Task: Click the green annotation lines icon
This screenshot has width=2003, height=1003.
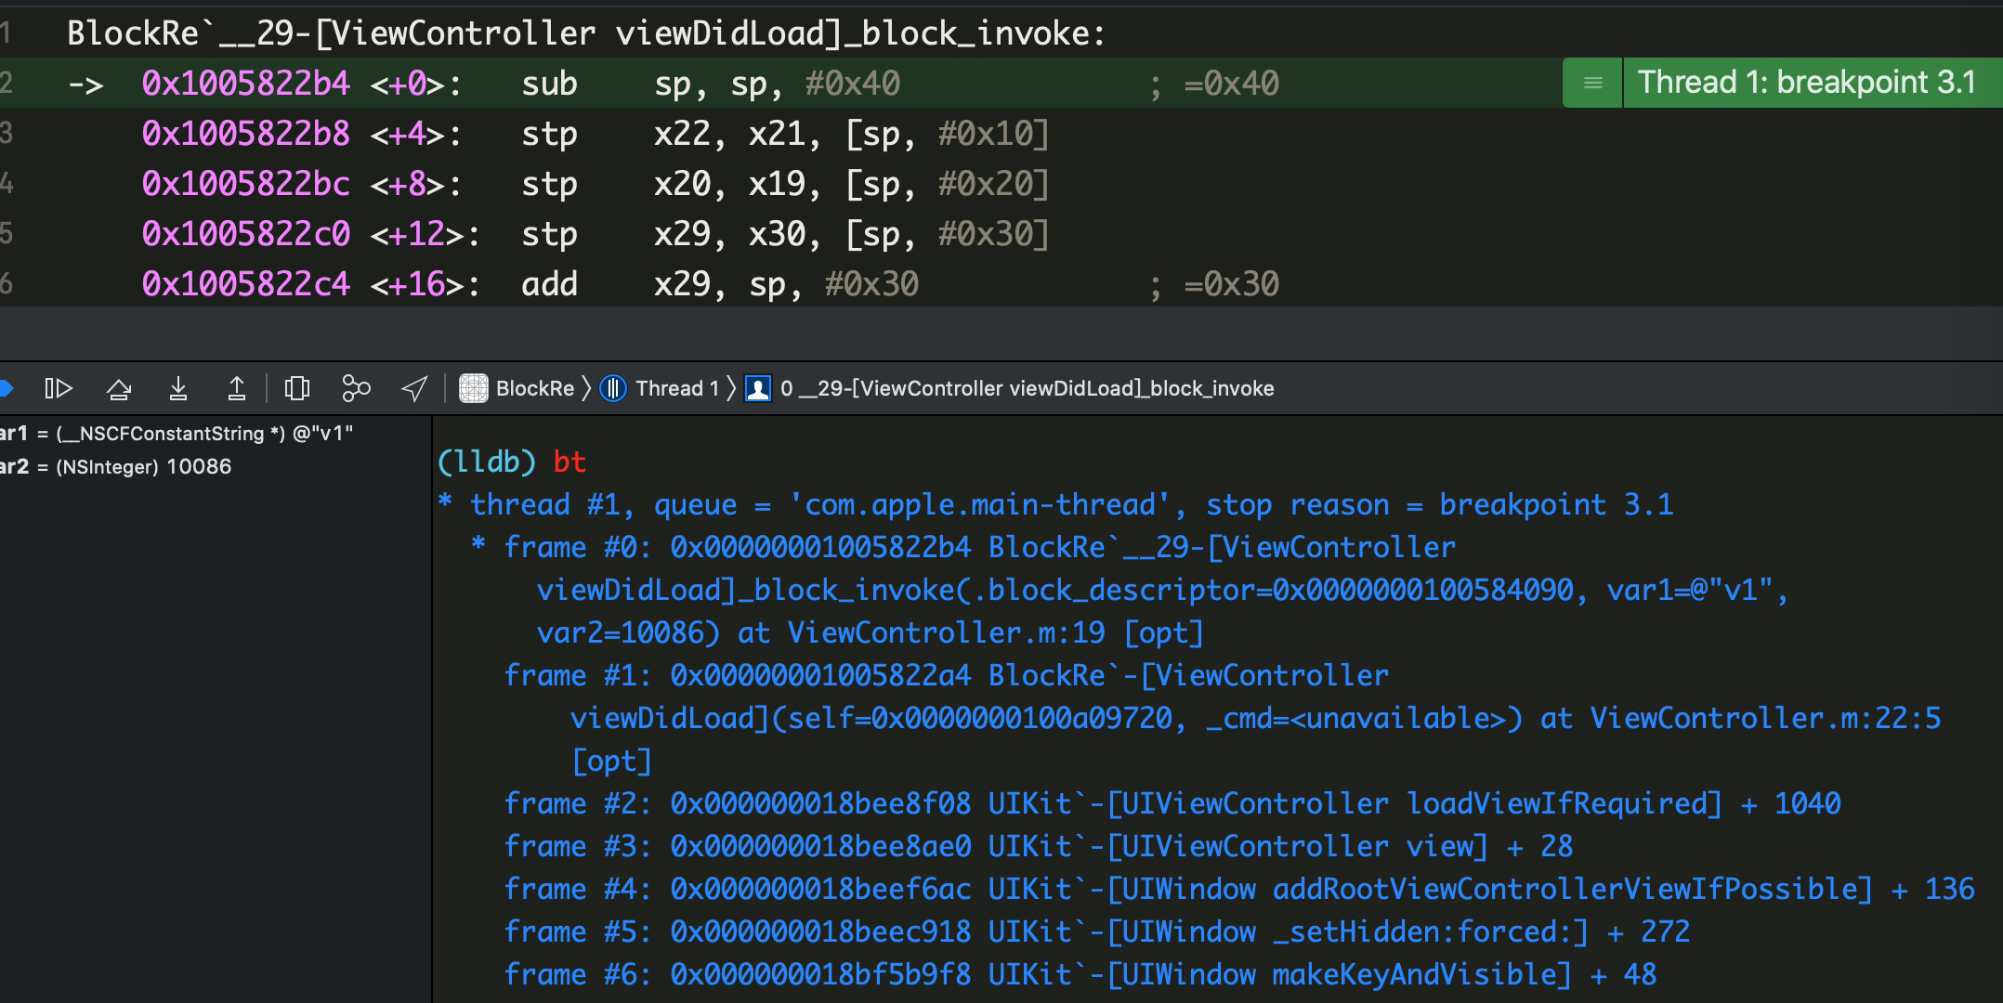Action: (1592, 83)
